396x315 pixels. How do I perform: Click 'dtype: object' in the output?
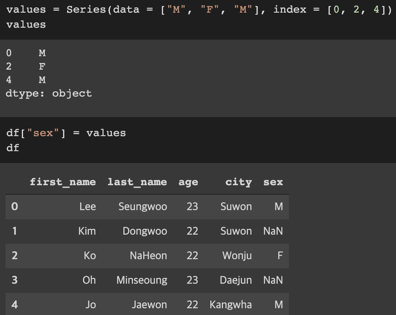(x=49, y=94)
